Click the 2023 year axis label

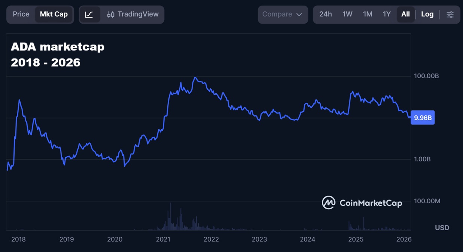click(259, 239)
